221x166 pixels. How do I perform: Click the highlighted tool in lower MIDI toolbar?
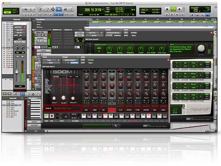coord(22,94)
